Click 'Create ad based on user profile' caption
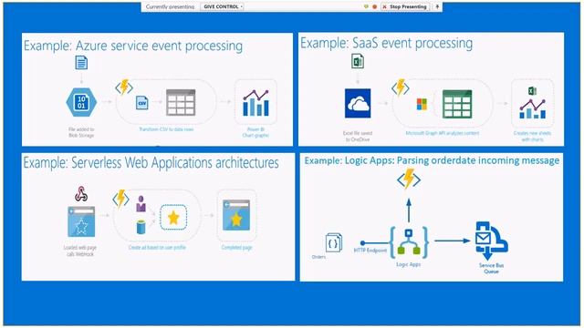Viewport: 584px width, 328px height. tap(157, 247)
